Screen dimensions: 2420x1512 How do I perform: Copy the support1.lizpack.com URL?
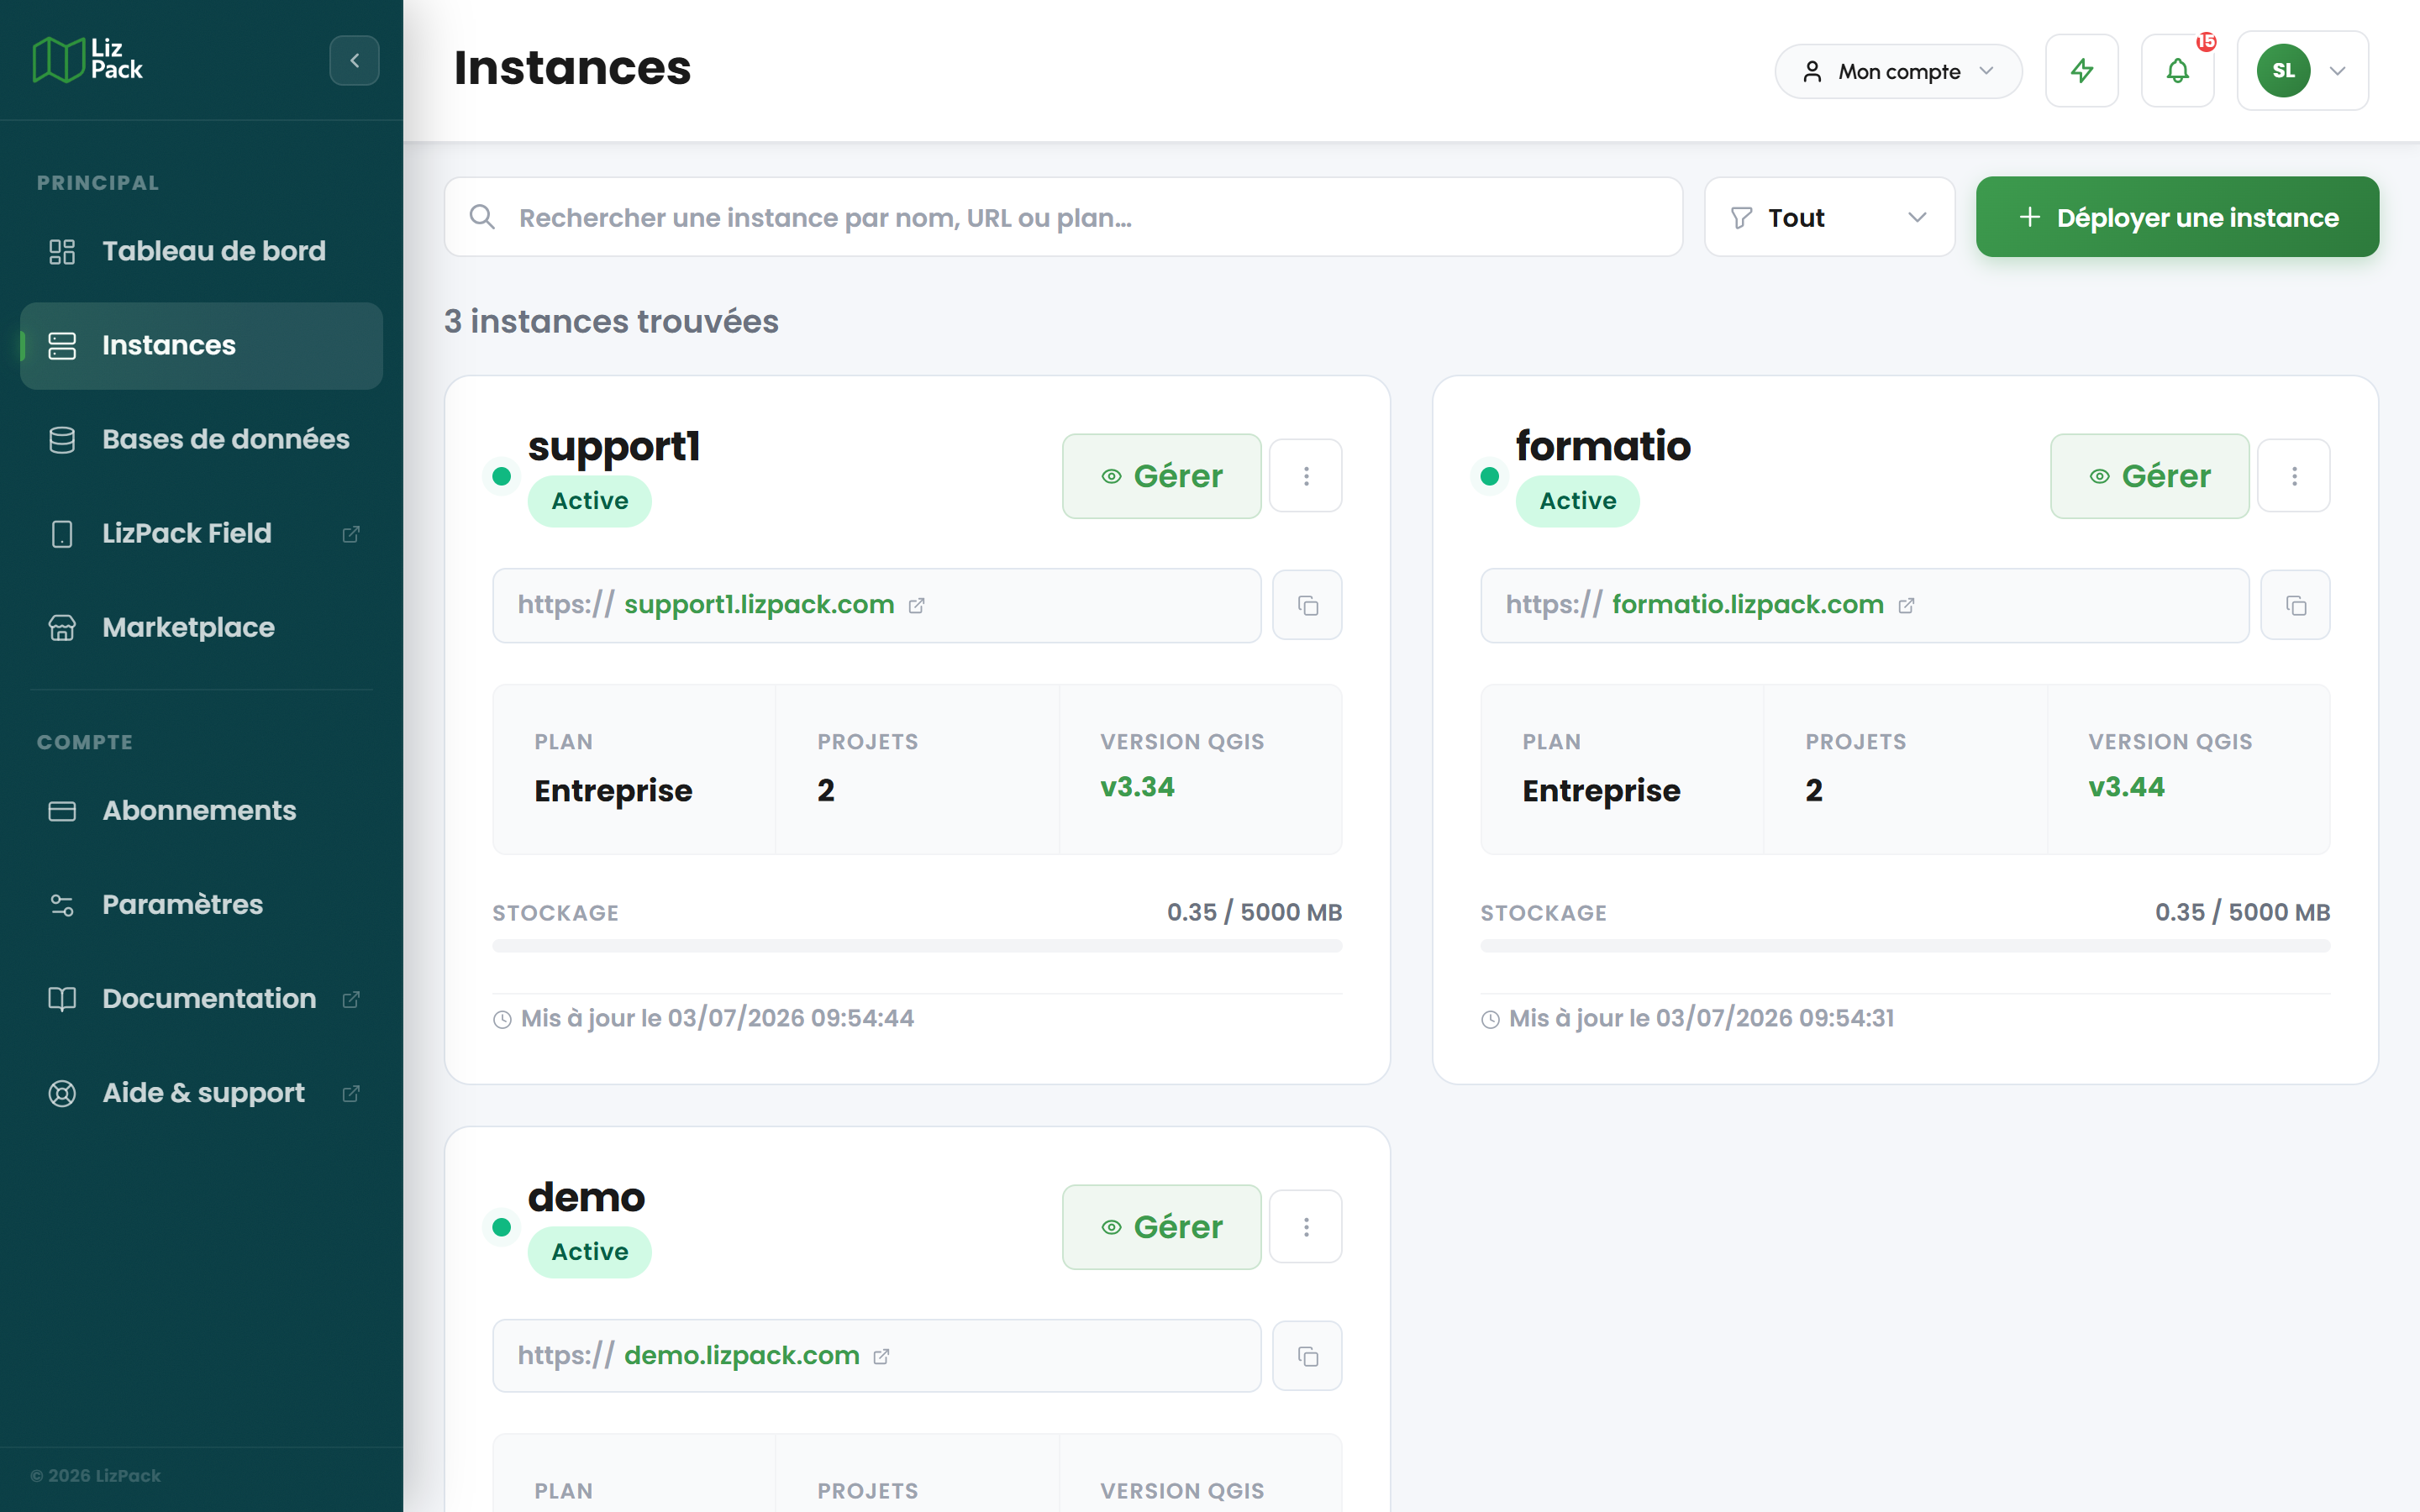click(x=1307, y=605)
